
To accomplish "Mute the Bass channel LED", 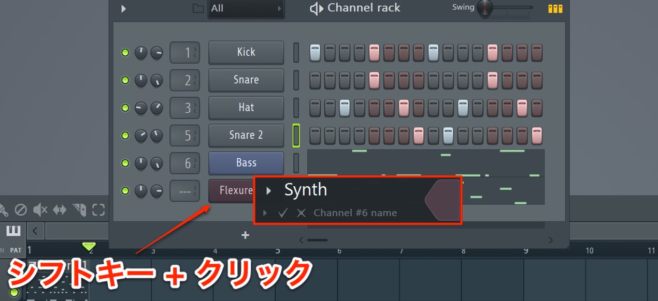I will coord(125,163).
